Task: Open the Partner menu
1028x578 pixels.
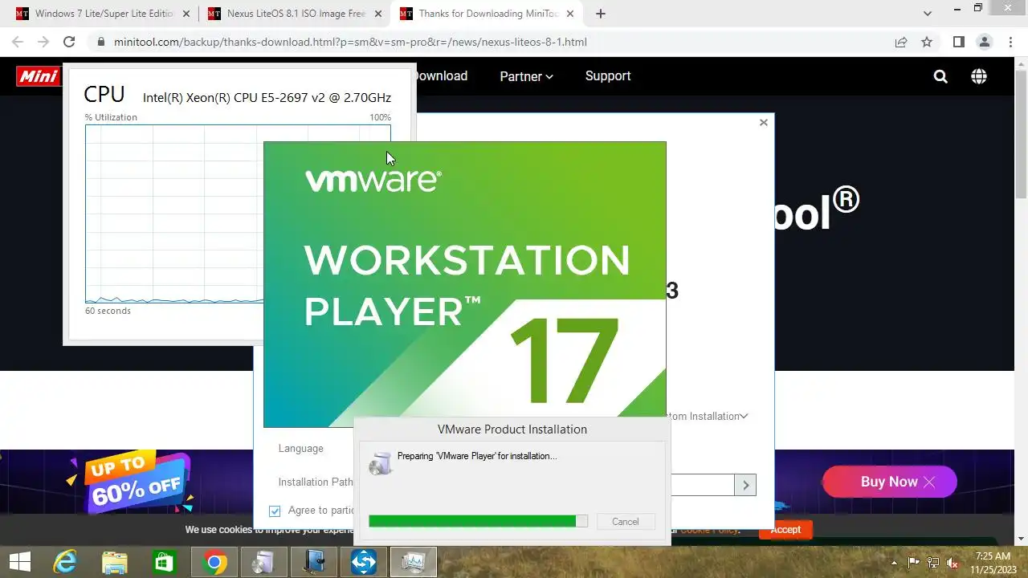Action: 526,76
